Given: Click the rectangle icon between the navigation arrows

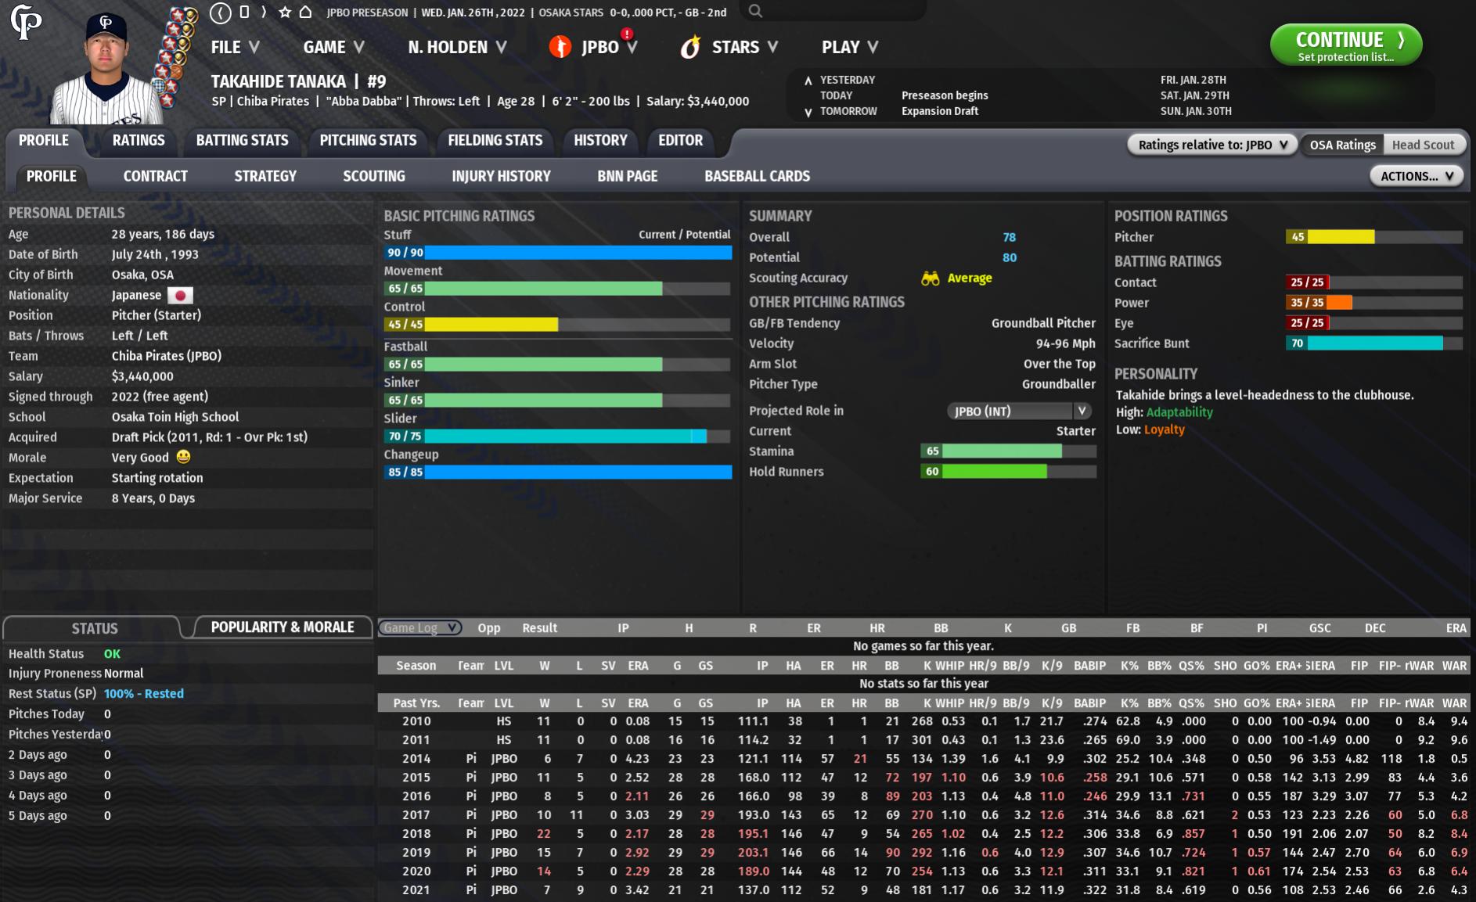Looking at the screenshot, I should 244,13.
